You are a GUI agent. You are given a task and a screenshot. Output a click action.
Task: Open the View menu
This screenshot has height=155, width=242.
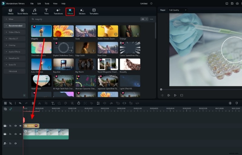(55, 4)
